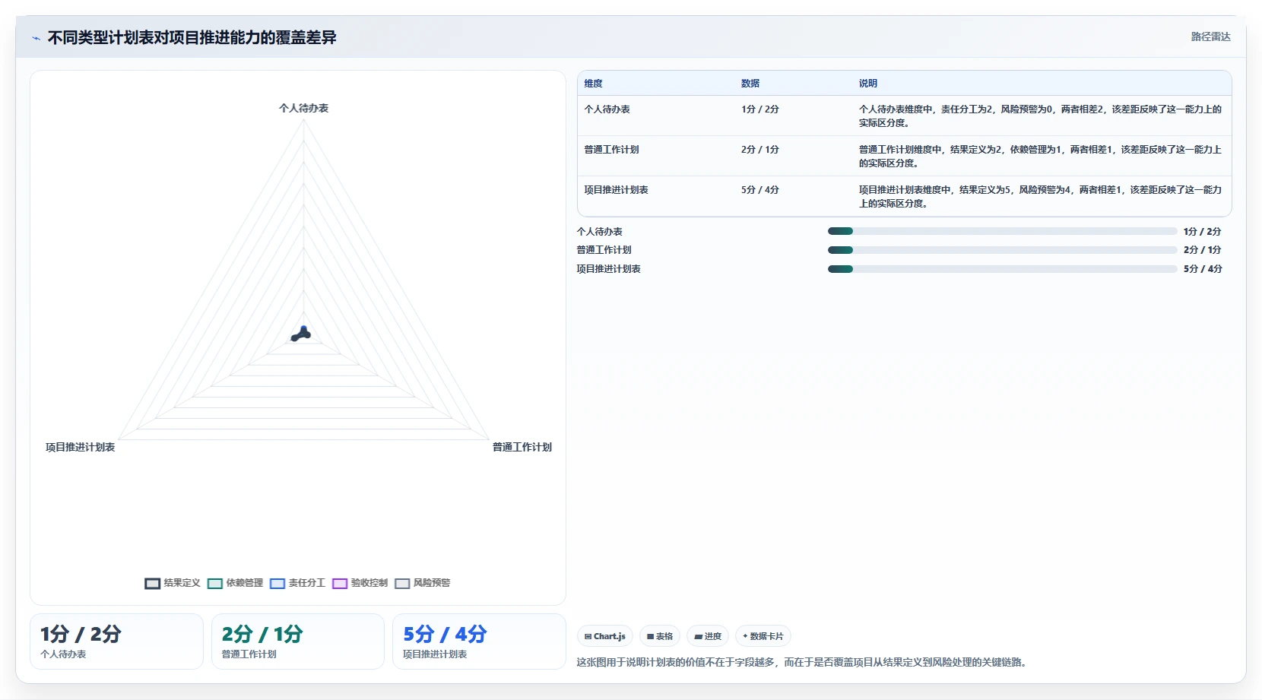Click the 个人待办表 cell in table
The width and height of the screenshot is (1262, 700).
[607, 109]
